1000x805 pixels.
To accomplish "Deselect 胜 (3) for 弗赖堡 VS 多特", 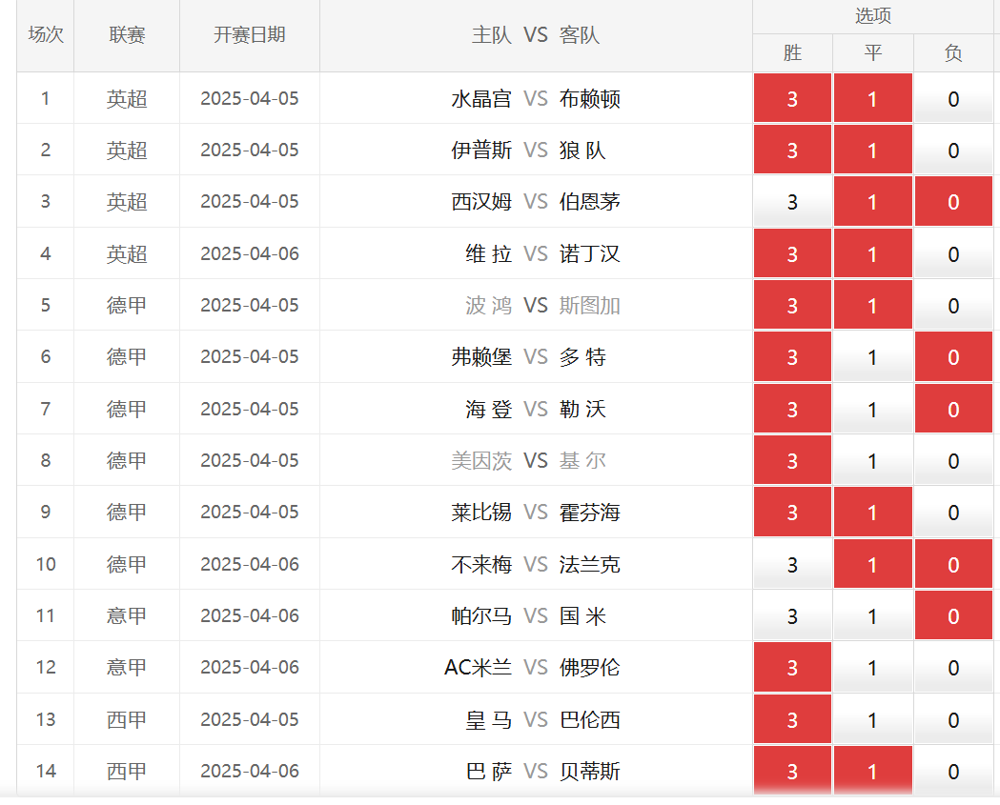I will 792,357.
